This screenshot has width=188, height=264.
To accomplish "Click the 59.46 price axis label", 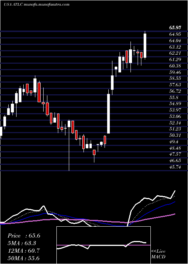I will (175, 72).
